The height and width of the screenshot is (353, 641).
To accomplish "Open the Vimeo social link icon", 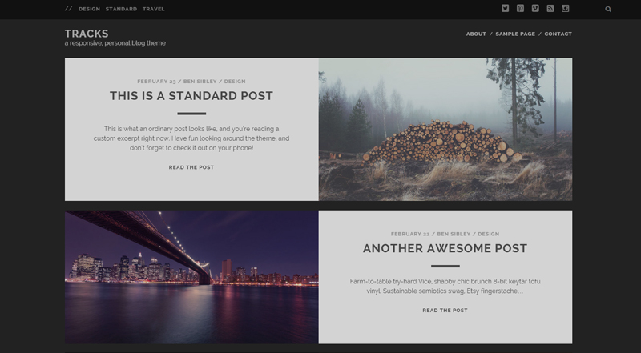I will [535, 9].
